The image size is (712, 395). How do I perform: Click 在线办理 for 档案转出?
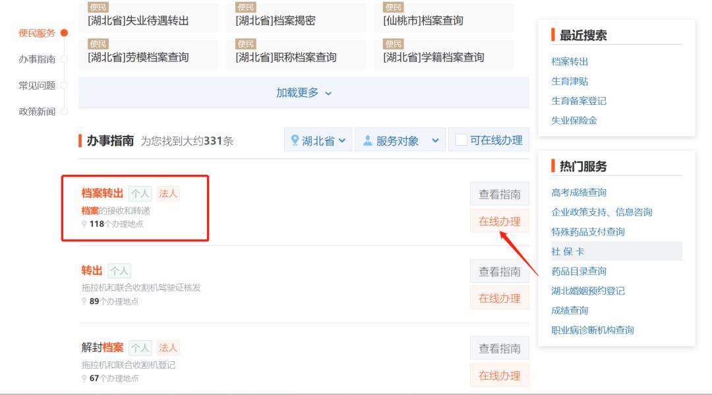(x=499, y=222)
